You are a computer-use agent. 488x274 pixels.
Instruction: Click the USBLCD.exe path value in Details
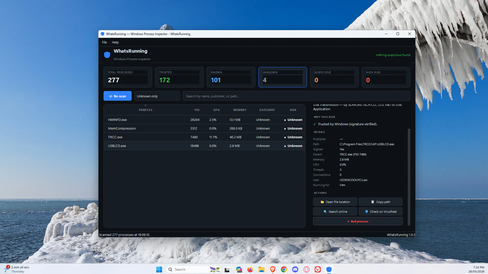click(367, 144)
